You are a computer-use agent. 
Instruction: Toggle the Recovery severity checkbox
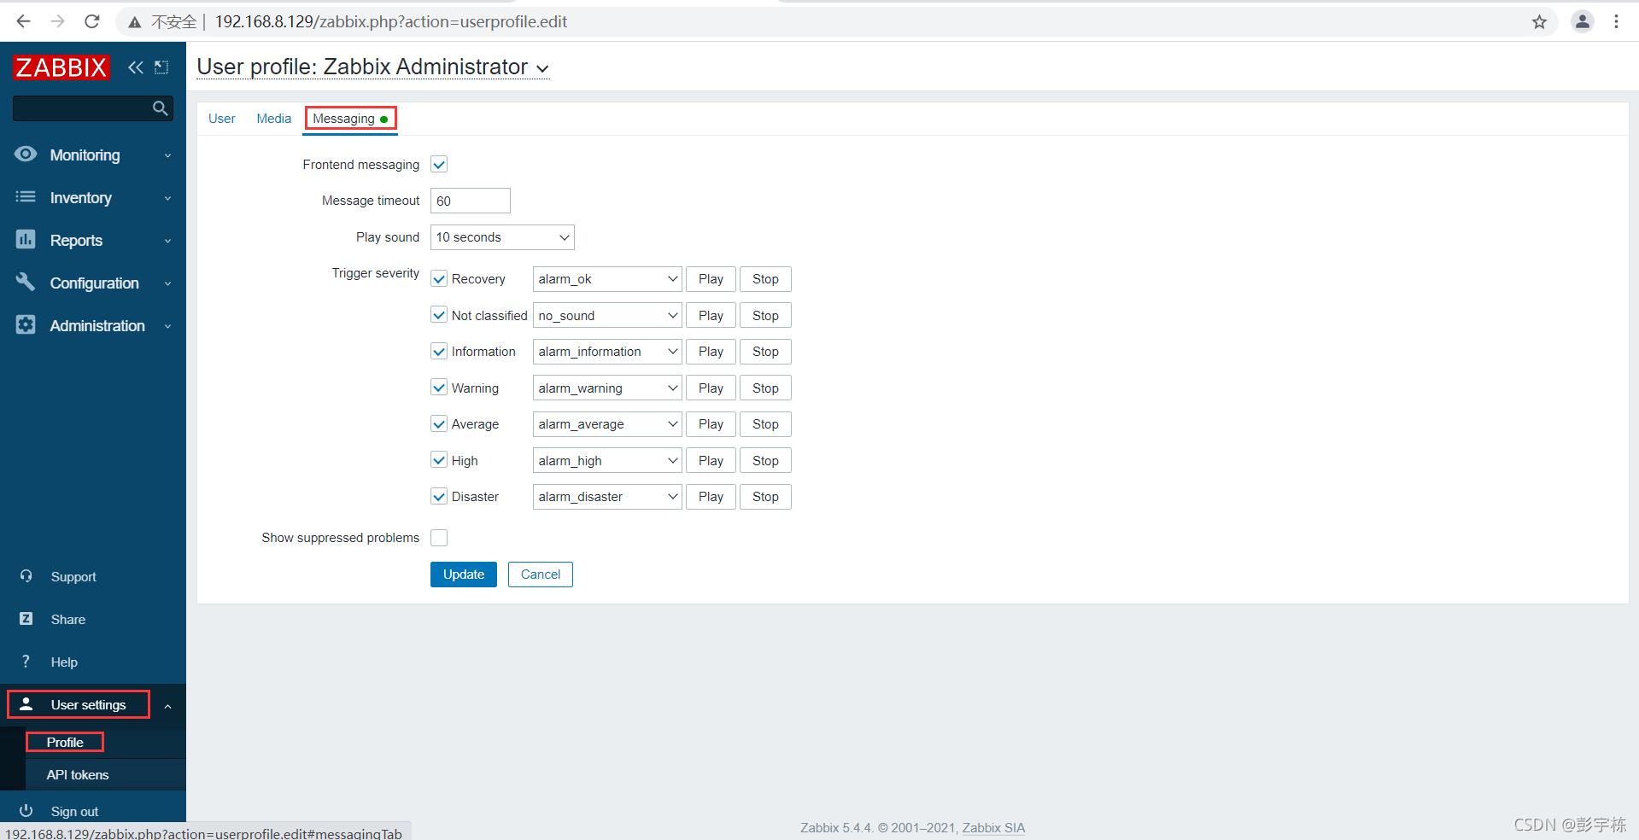(x=439, y=279)
